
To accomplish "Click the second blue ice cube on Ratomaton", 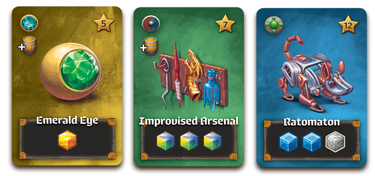I will [x=312, y=142].
